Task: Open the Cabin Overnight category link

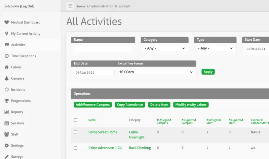Action: point(137,135)
